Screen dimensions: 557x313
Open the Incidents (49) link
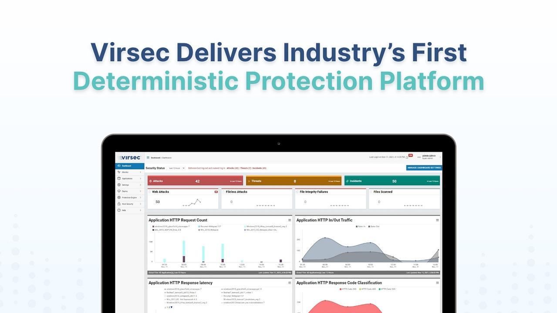pyautogui.click(x=260, y=168)
